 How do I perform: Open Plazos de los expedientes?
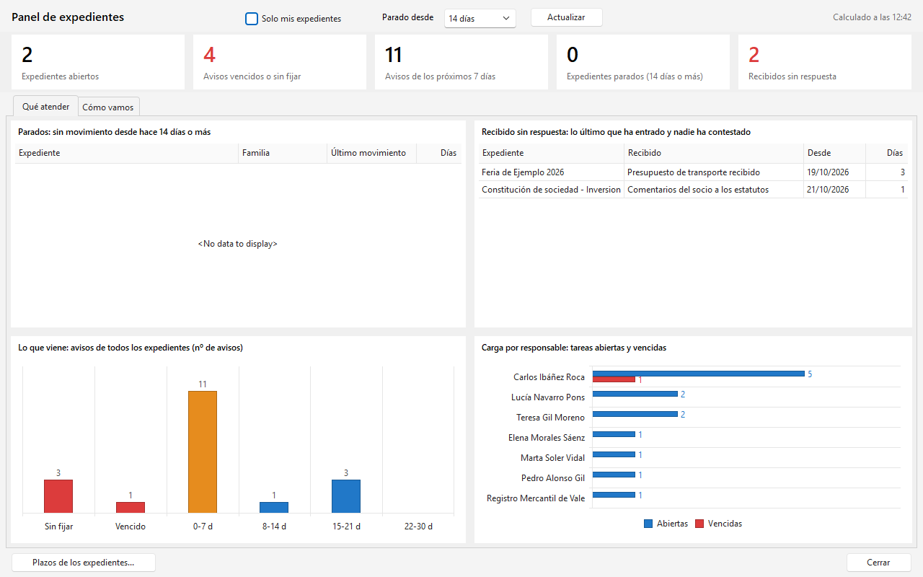pyautogui.click(x=84, y=563)
